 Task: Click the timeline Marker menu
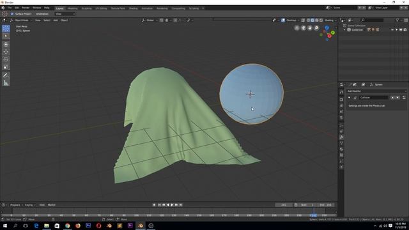(52, 205)
